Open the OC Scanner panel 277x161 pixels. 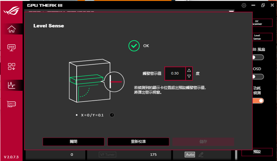point(257,23)
